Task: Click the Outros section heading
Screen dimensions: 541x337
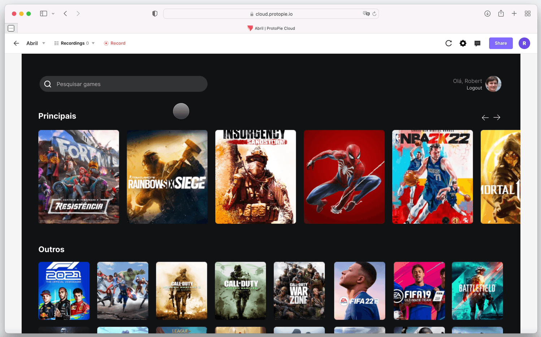Action: click(x=51, y=249)
